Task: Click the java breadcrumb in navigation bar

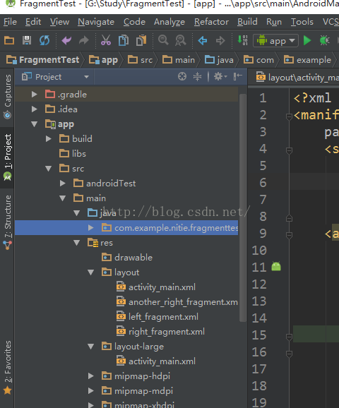Action: pos(219,60)
